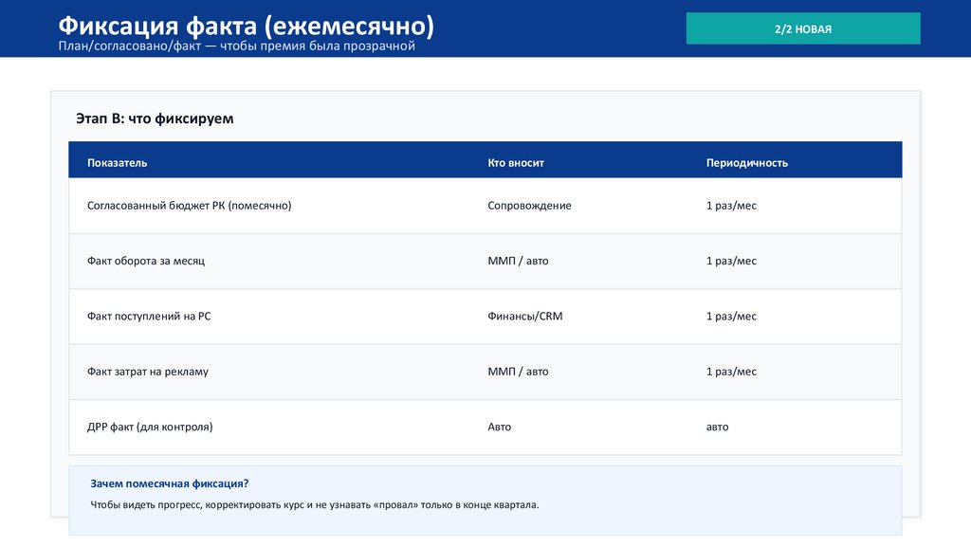Click the note text about "провал" в конце квартала
The image size is (971, 546).
[315, 505]
